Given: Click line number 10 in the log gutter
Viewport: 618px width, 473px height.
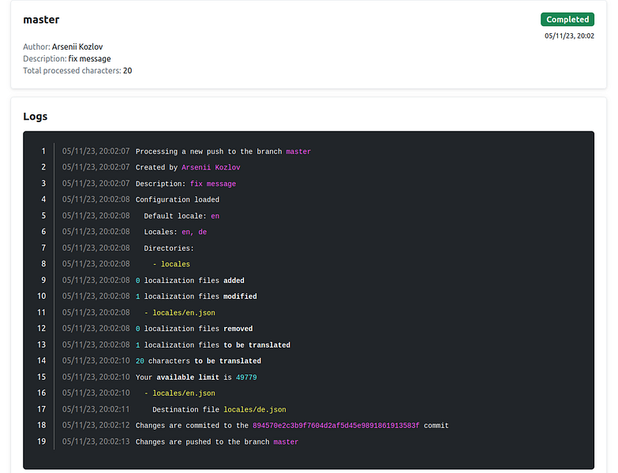Looking at the screenshot, I should (41, 296).
